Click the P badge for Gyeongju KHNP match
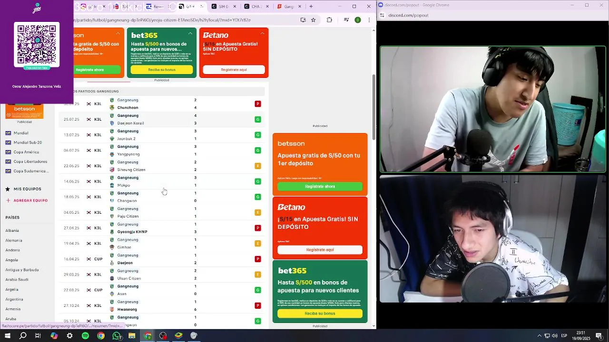The width and height of the screenshot is (609, 342). tap(258, 228)
